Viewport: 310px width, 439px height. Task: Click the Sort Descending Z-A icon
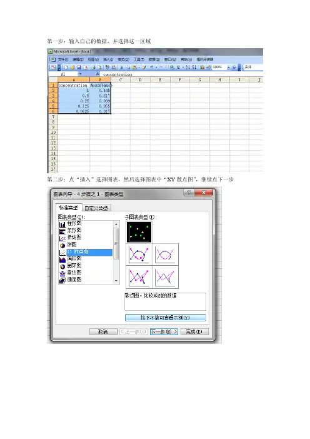pyautogui.click(x=194, y=67)
